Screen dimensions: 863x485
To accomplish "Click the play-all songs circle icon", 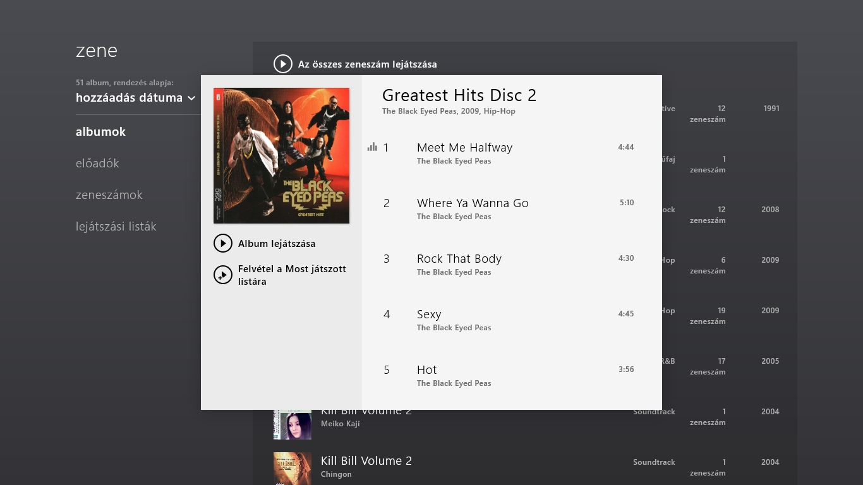I will point(283,64).
